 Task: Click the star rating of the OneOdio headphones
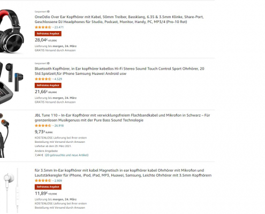point(43,27)
